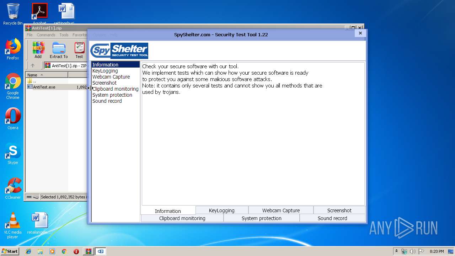The height and width of the screenshot is (256, 455).
Task: Open the WinRAR File menu
Action: 30,35
